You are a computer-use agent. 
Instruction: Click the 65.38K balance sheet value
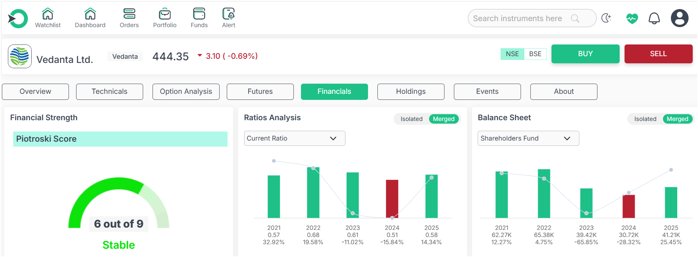pos(544,235)
